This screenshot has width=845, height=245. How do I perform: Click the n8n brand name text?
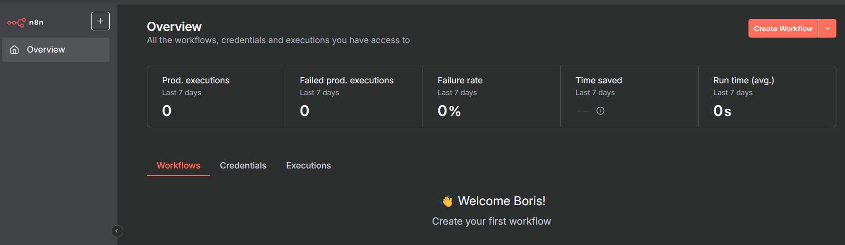[36, 22]
